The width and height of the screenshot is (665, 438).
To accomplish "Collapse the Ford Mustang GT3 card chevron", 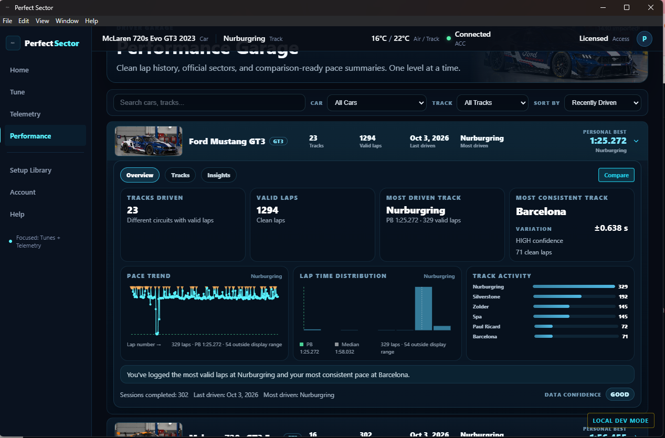I will (636, 141).
